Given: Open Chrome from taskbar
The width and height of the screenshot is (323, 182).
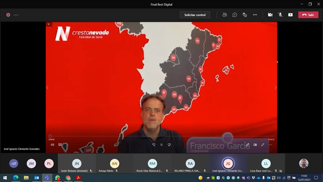Looking at the screenshot, I should click(x=68, y=178).
